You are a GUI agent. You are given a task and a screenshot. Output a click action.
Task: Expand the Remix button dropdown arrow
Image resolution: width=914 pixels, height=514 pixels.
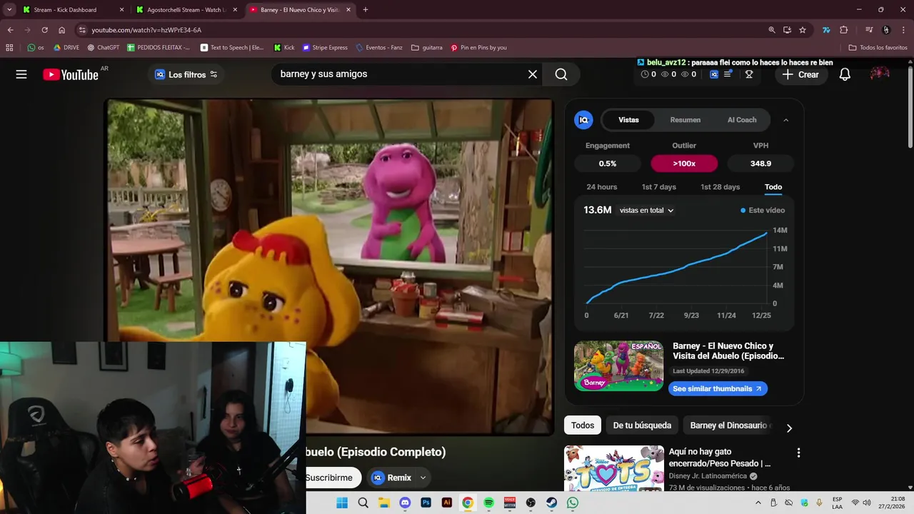coord(423,478)
